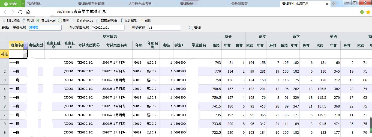
Task: Open 帮助 help
Action: [x=146, y=20]
